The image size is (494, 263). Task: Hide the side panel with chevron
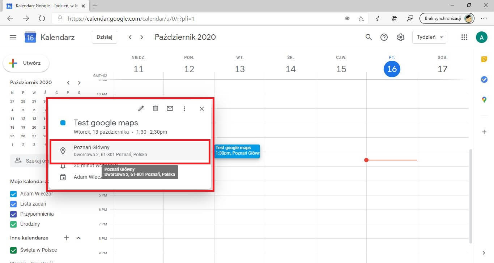coord(484,253)
